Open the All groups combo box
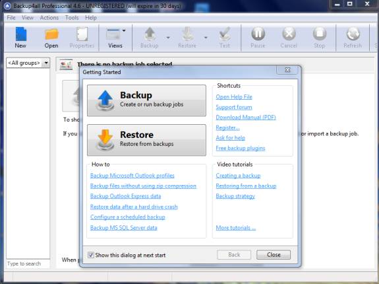This screenshot has height=284, width=379. click(28, 63)
